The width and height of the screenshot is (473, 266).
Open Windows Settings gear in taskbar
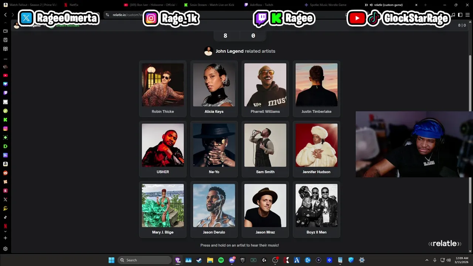pos(362,260)
